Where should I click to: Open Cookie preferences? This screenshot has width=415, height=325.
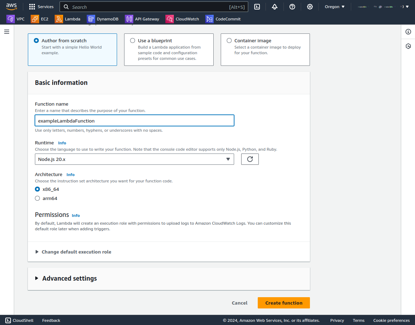point(391,320)
